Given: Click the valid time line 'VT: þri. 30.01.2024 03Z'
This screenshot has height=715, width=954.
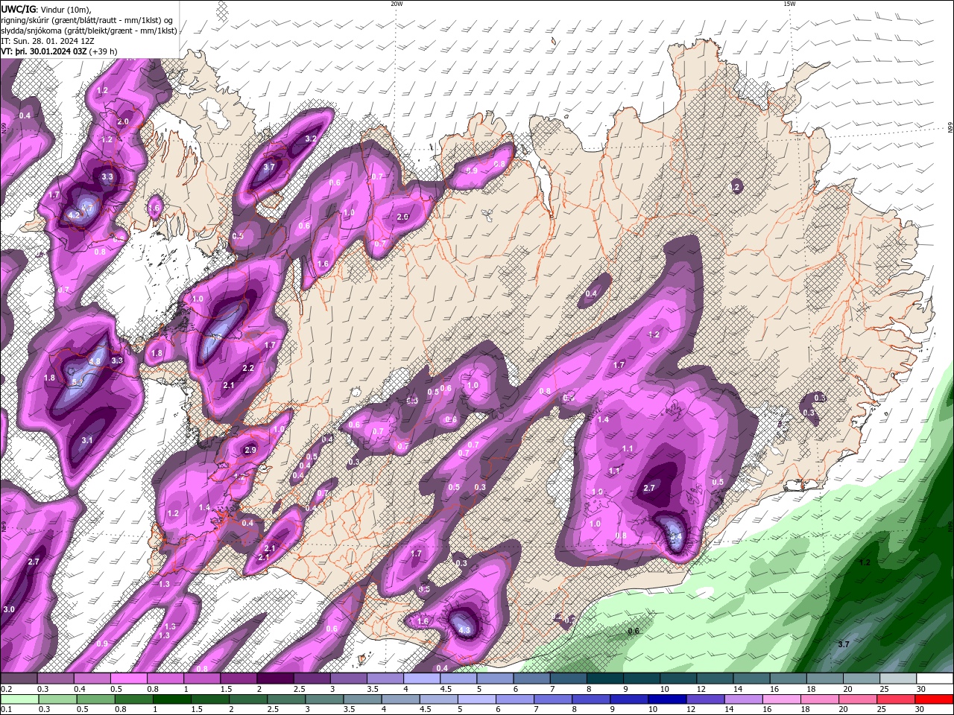Looking at the screenshot, I should tap(44, 51).
